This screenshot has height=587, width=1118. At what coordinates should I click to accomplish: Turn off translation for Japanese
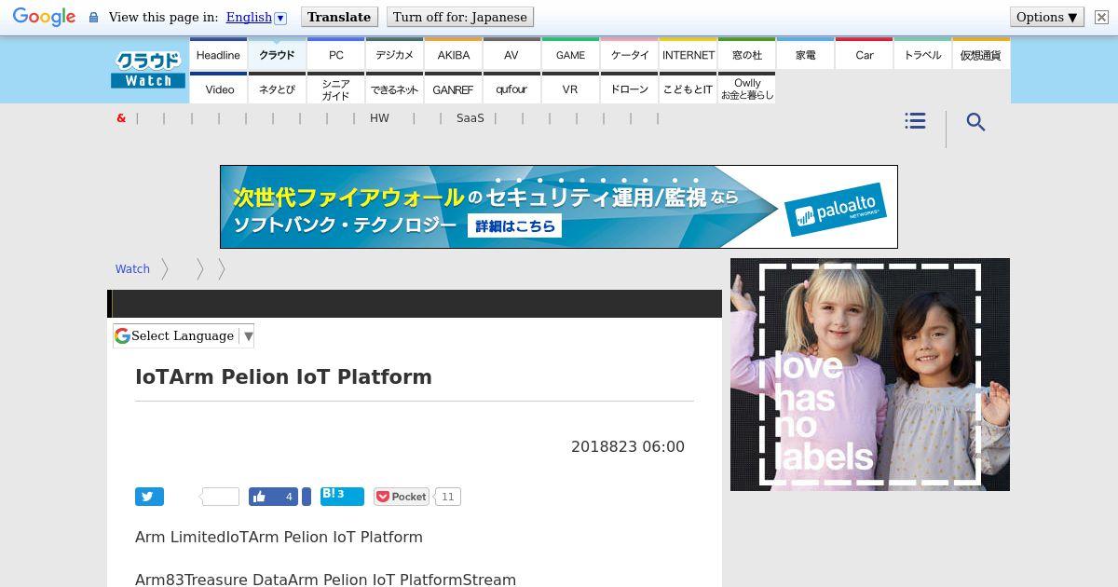459,17
